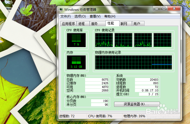Click status bar CPU 使用率: 7%
The height and width of the screenshot is (124, 190).
100,116
